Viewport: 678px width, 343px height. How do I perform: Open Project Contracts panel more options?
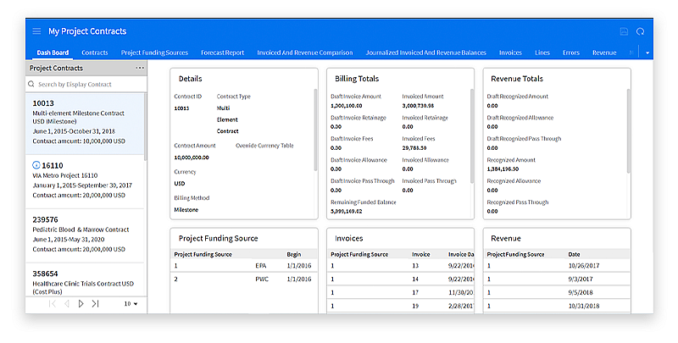tap(140, 68)
